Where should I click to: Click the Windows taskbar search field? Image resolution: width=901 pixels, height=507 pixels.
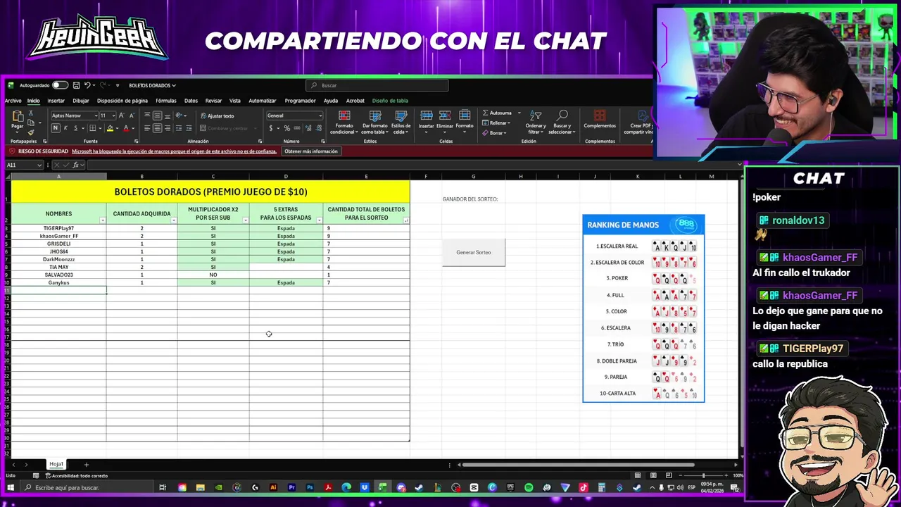coord(87,487)
